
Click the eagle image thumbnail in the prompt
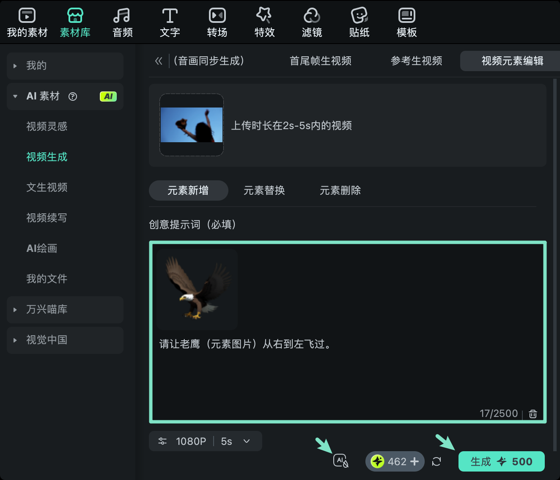pyautogui.click(x=196, y=290)
